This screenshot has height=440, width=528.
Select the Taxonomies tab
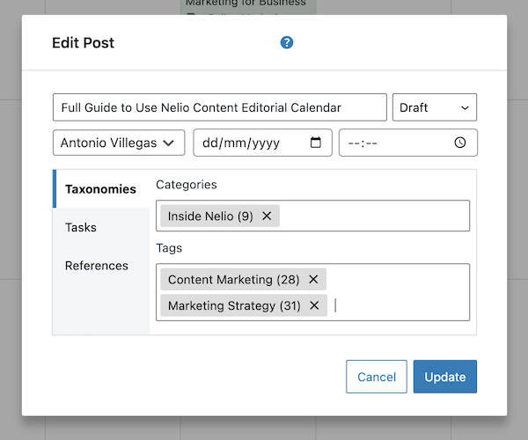[101, 189]
